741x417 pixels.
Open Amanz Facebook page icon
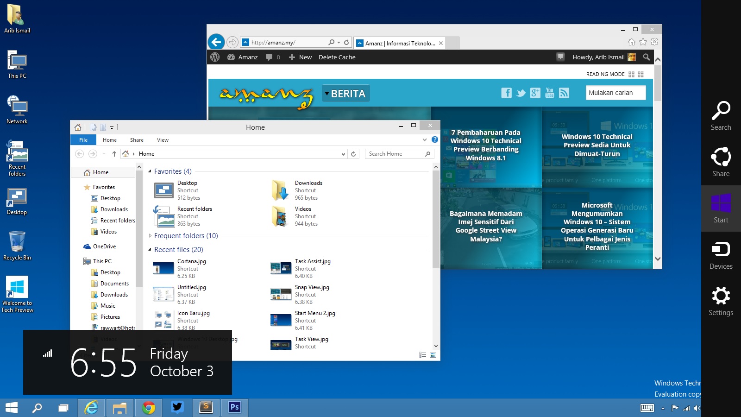[x=507, y=93]
